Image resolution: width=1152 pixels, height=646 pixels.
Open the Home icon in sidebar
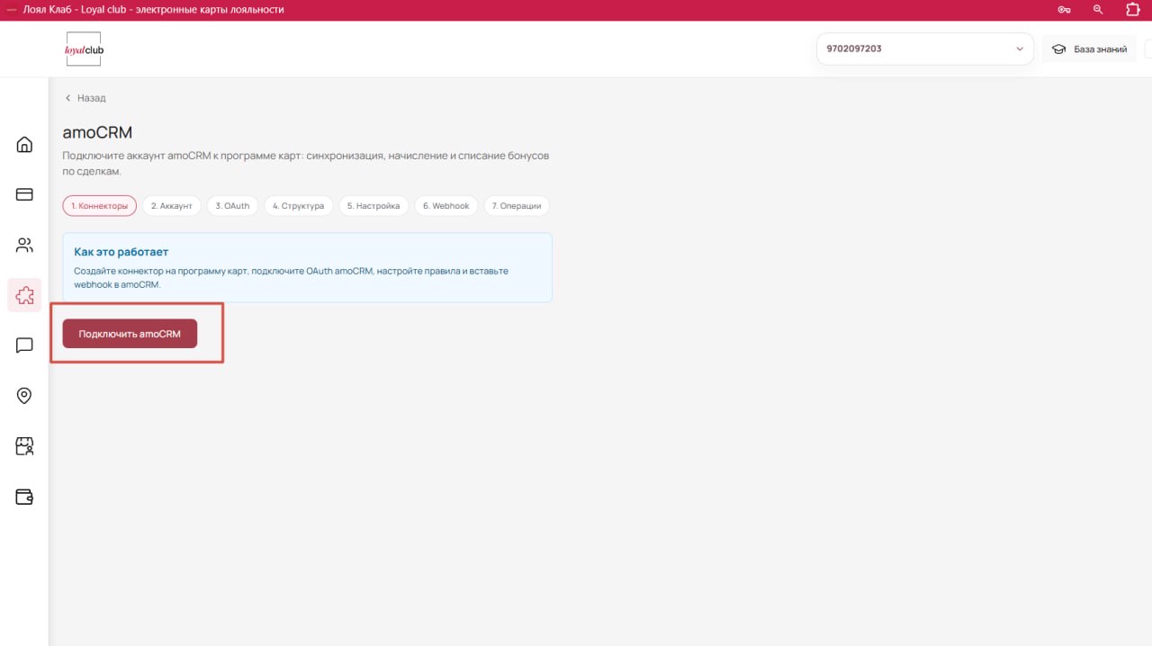[x=24, y=145]
